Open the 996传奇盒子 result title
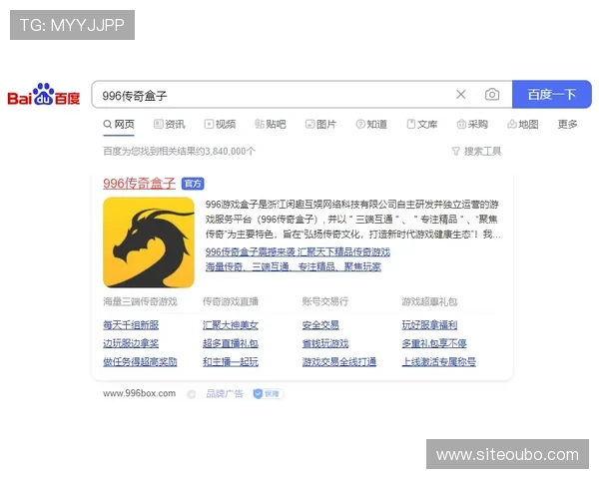599x479 pixels. coord(139,184)
